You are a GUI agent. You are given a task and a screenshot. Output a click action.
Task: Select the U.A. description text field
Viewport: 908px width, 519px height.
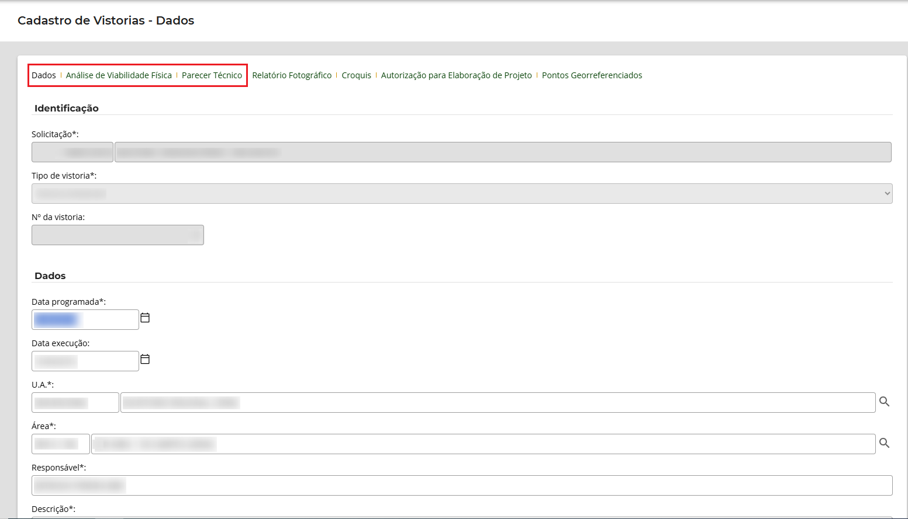pos(497,403)
